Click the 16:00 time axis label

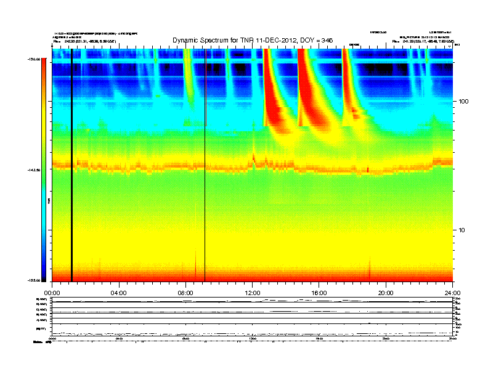point(319,293)
